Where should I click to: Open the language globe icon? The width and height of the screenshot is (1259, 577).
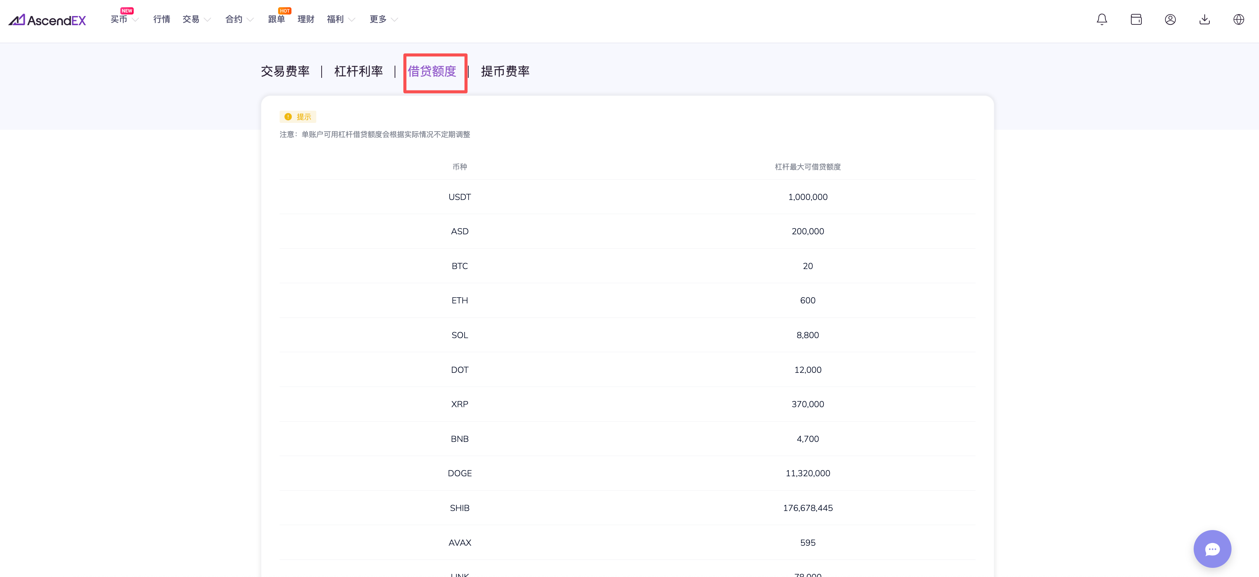click(x=1238, y=19)
